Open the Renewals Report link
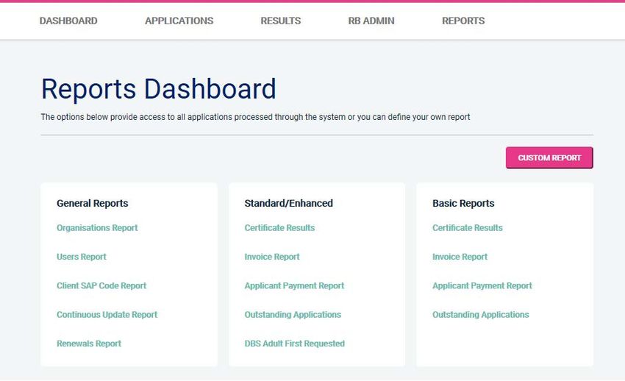The image size is (625, 381). pos(89,343)
